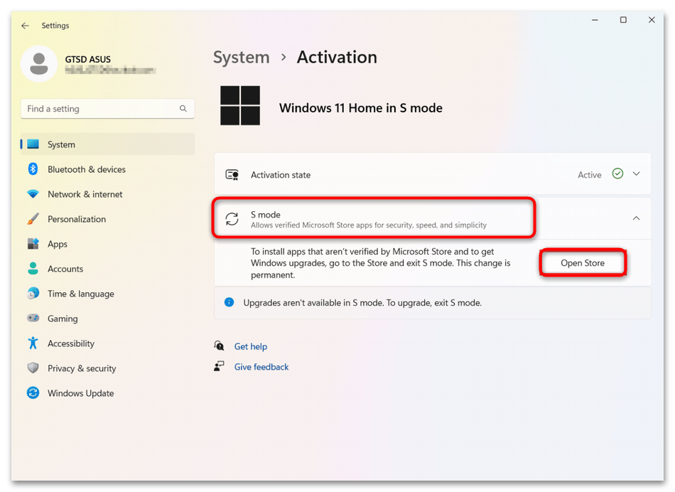675x492 pixels.
Task: Open the Get help link
Action: tap(251, 346)
